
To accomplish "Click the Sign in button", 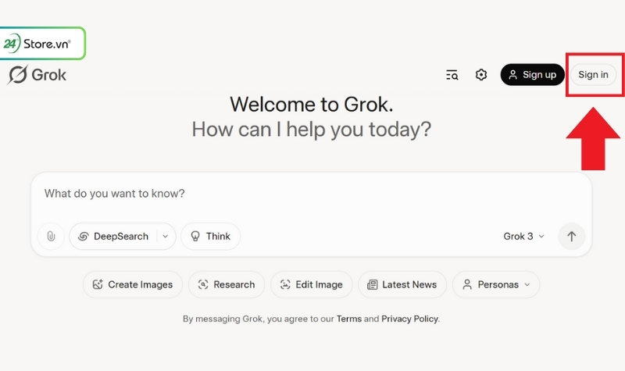I will tap(593, 74).
